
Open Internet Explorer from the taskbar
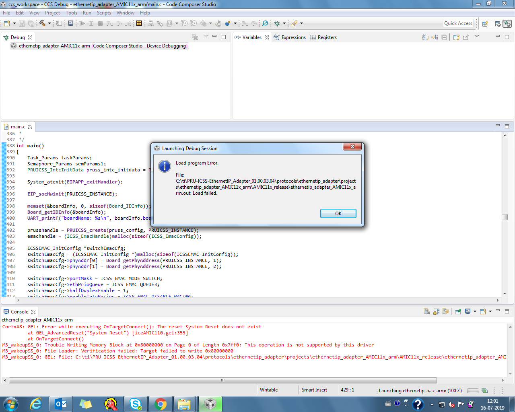coord(36,404)
